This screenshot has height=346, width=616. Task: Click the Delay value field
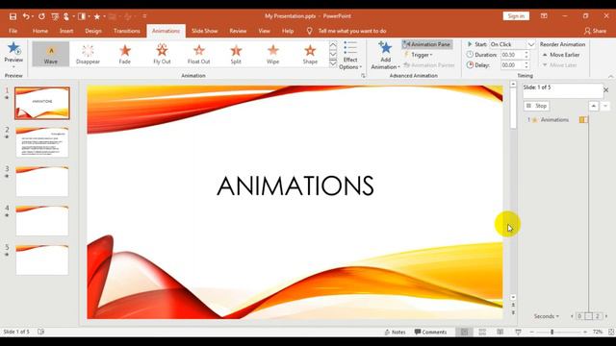tap(511, 65)
